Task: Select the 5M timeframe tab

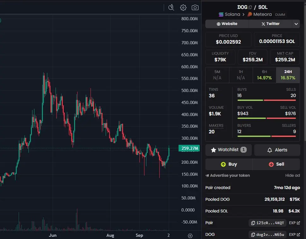Action: [217, 75]
